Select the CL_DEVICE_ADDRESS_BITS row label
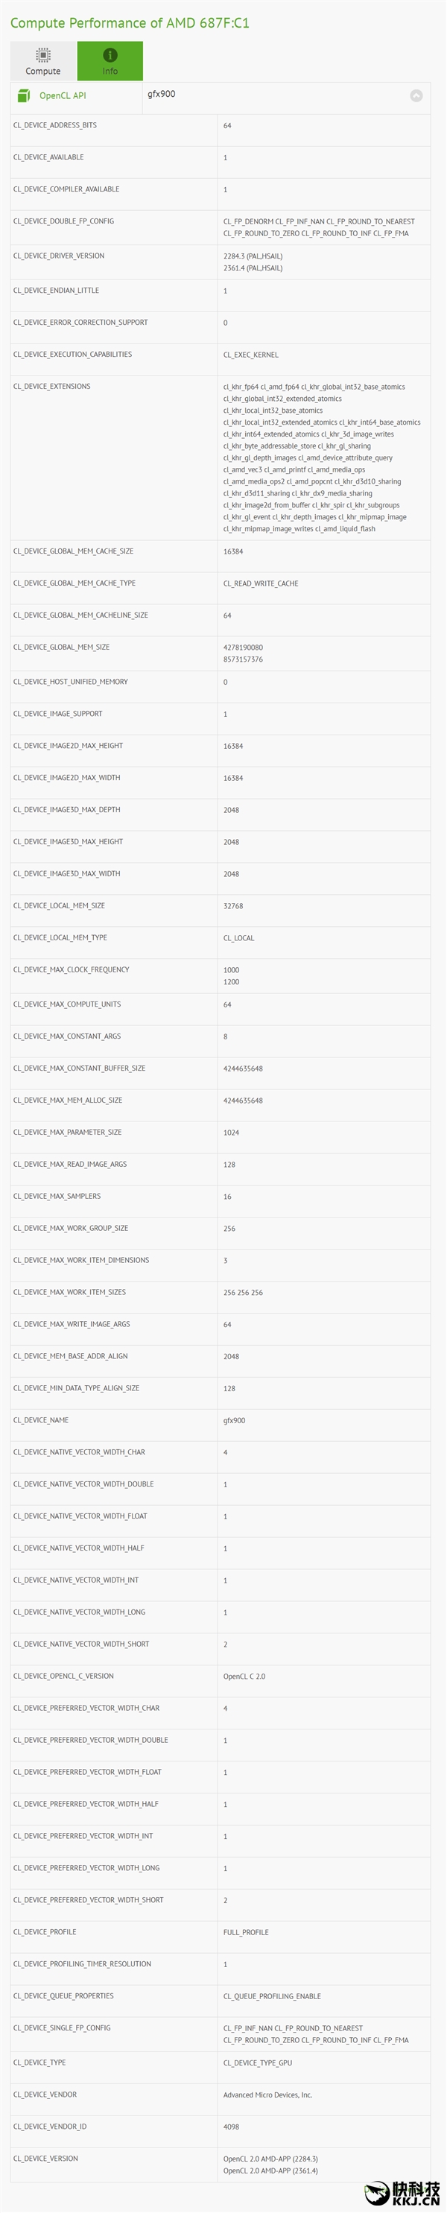This screenshot has height=2213, width=447. 55,125
